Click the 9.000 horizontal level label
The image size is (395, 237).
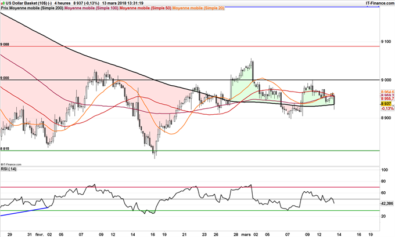[x=5, y=78]
